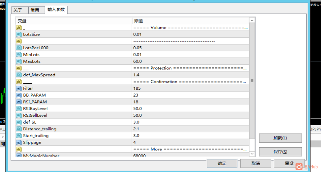The height and width of the screenshot is (172, 321).
Task: Select the Start_trailing value 3.0
Action: [136, 136]
